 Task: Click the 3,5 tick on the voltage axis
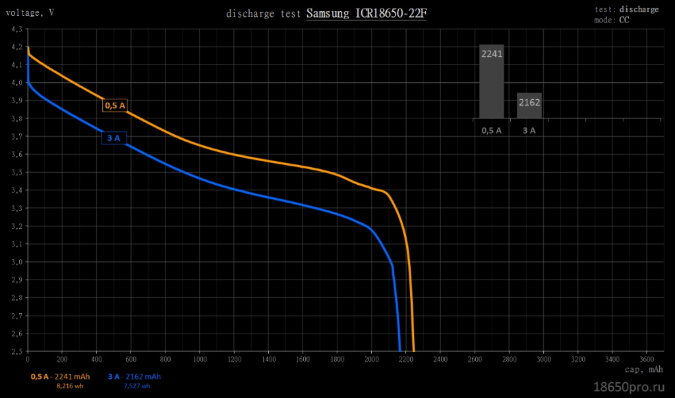pyautogui.click(x=16, y=172)
